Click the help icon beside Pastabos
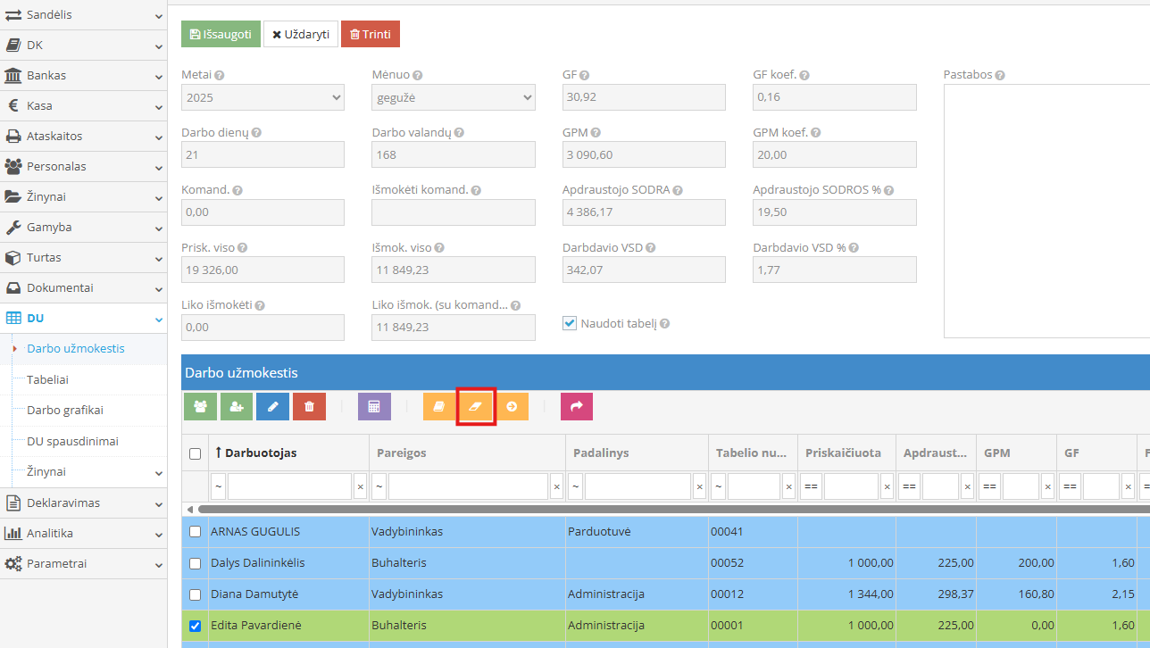The width and height of the screenshot is (1150, 648). pyautogui.click(x=1000, y=76)
